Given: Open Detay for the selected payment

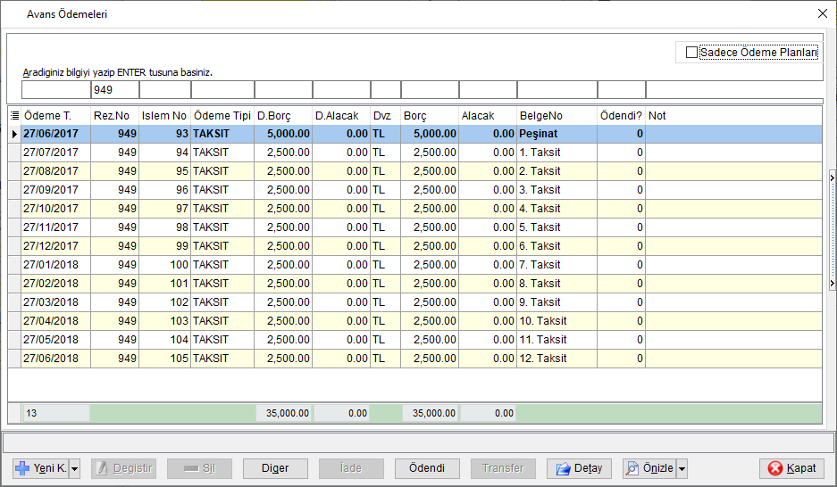Looking at the screenshot, I should pos(579,468).
